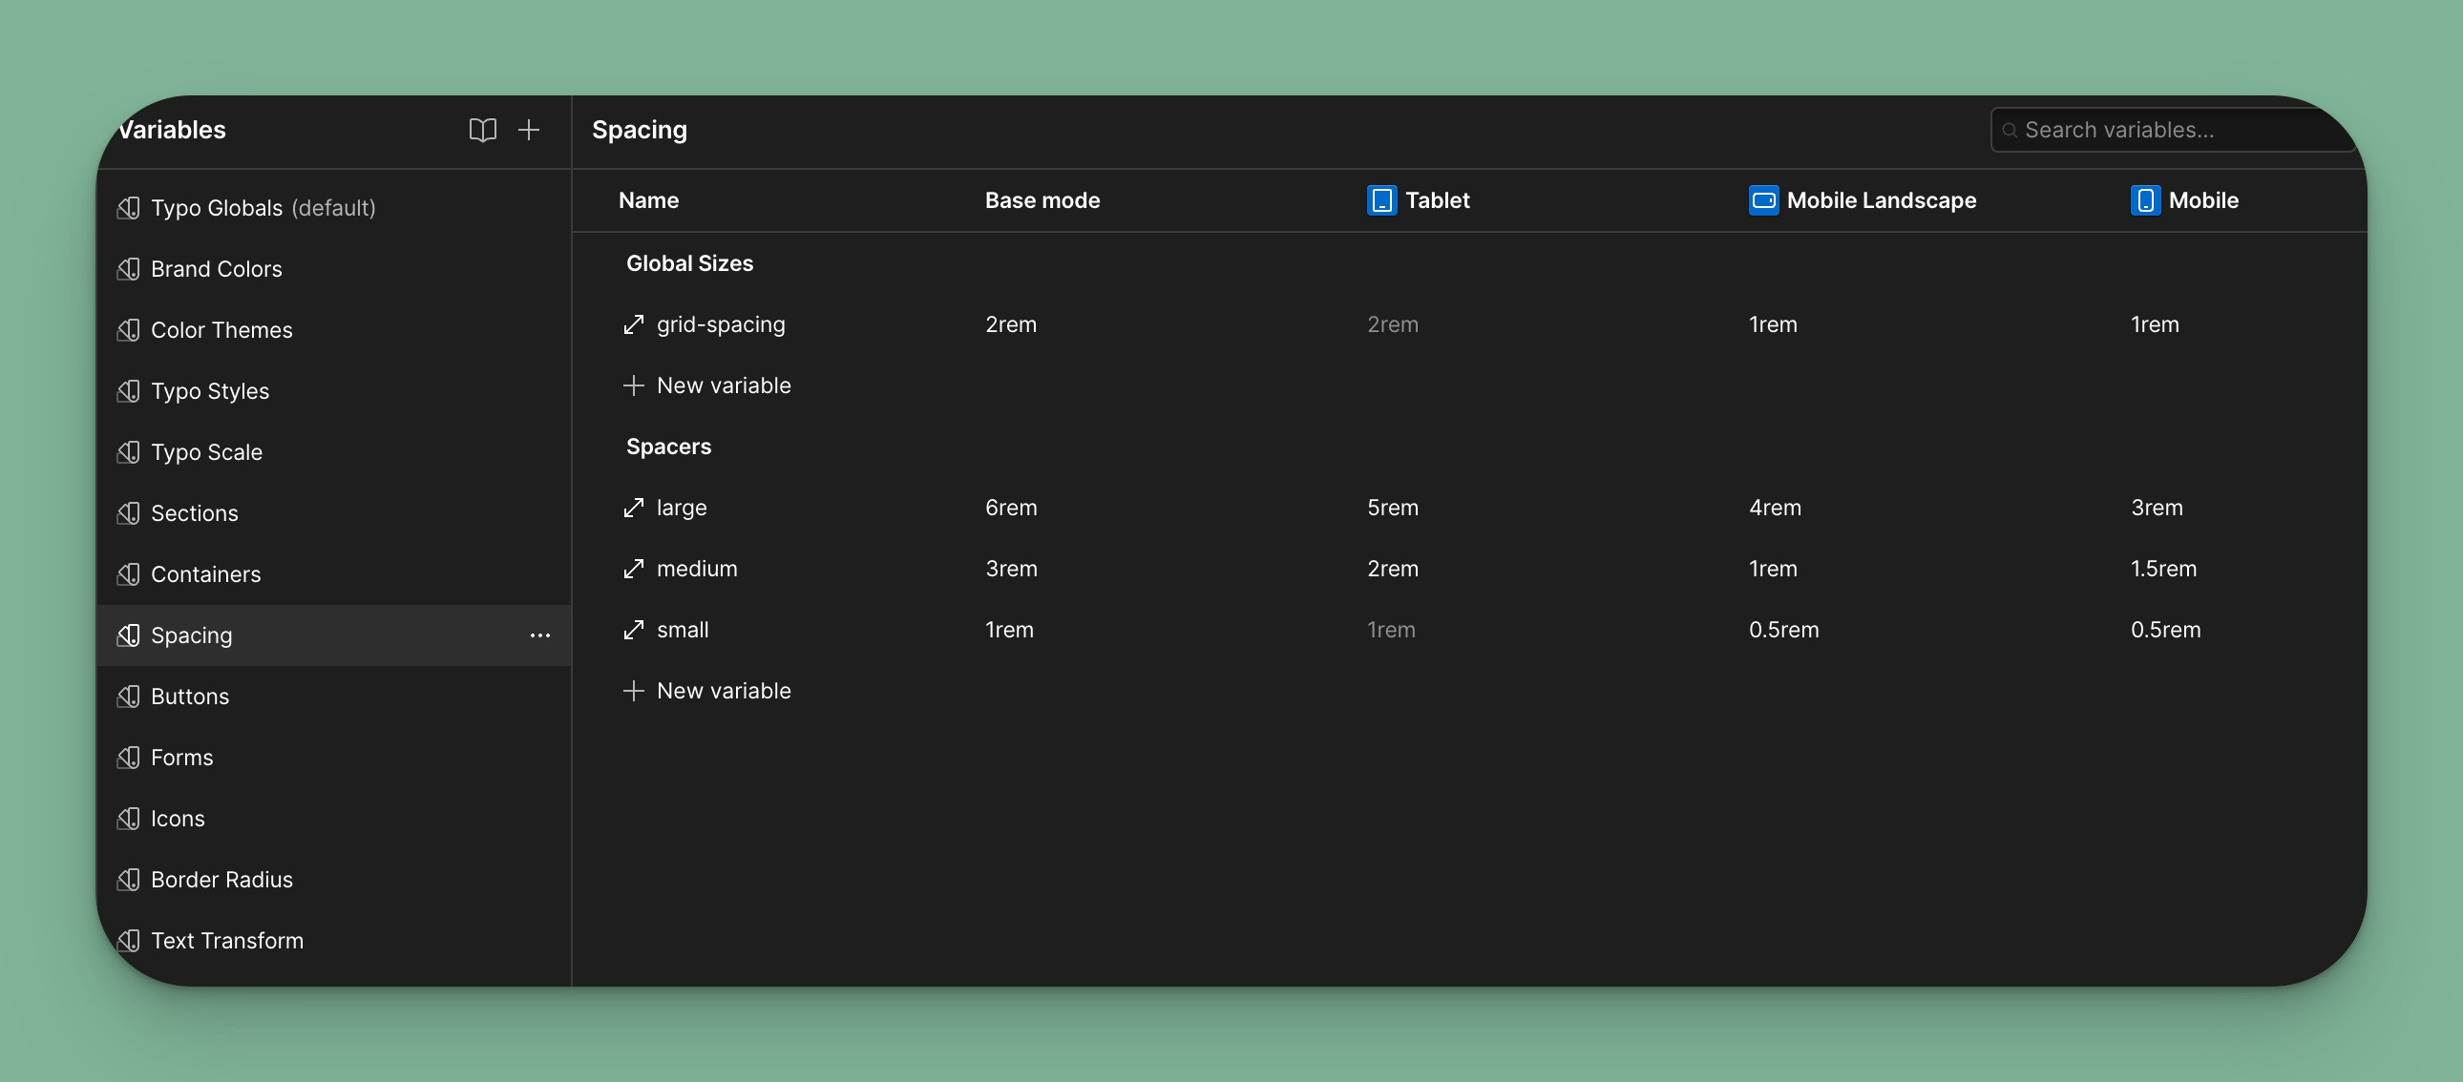
Task: Add a new variable collection
Action: (529, 130)
